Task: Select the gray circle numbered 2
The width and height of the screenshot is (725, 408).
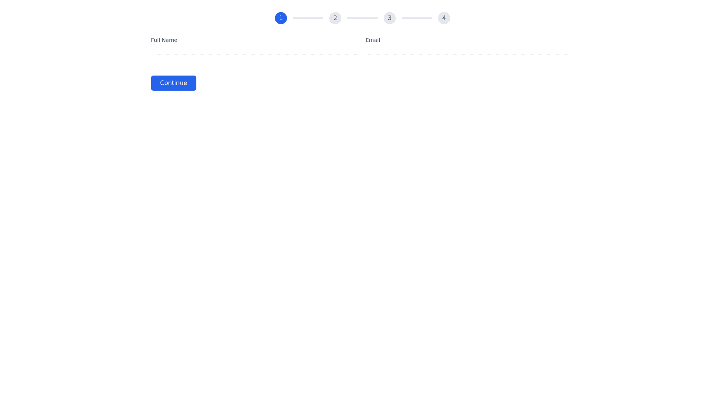Action: (335, 18)
